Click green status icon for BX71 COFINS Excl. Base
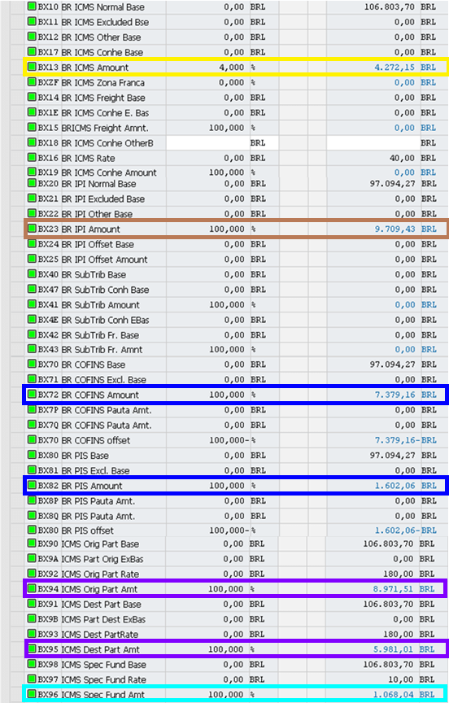Viewport: 449px width, 703px height. (32, 379)
